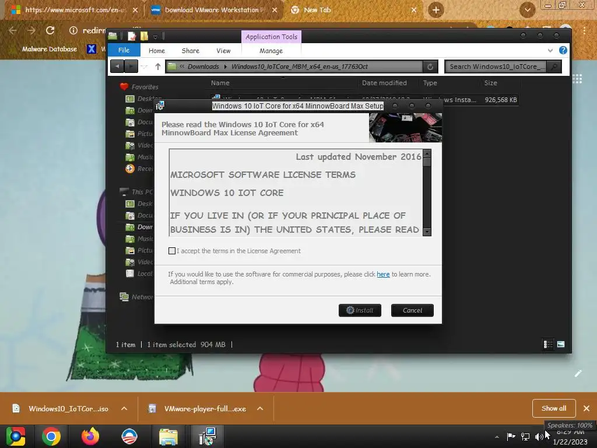
Task: Expand the Explorer ribbon chevron
Action: (550, 50)
